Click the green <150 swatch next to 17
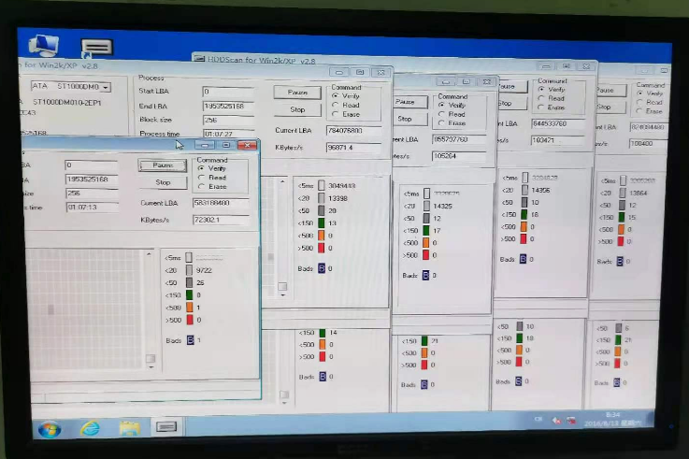 click(x=426, y=230)
